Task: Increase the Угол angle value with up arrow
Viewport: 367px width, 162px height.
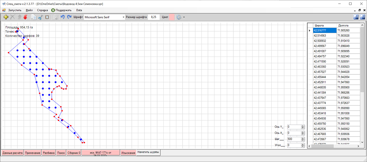Action: pos(303,144)
